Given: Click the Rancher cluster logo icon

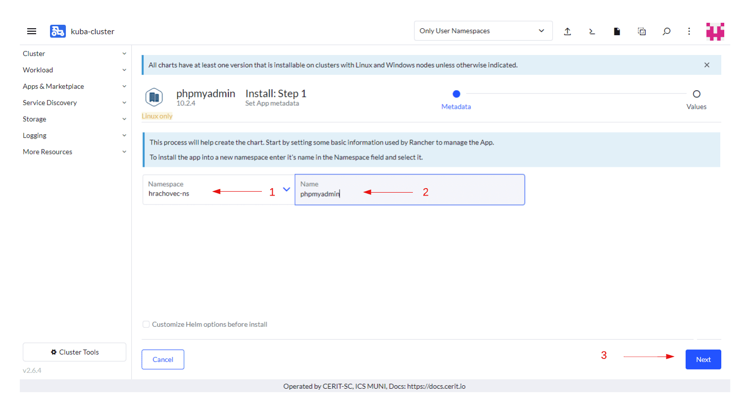Looking at the screenshot, I should (x=57, y=31).
